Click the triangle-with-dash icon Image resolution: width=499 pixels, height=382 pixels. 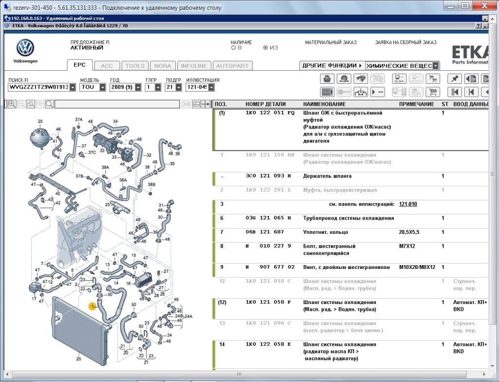[378, 92]
